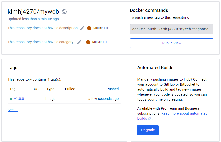Click the Pushed column header
This screenshot has width=221, height=142.
[x=112, y=89]
